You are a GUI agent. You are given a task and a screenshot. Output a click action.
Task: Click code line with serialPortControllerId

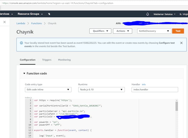(68, 106)
